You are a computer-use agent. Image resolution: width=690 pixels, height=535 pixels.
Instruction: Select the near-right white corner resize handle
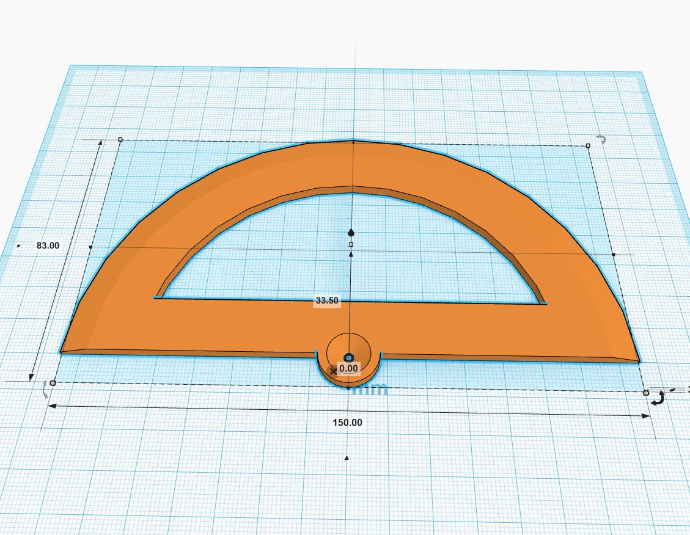tap(646, 393)
